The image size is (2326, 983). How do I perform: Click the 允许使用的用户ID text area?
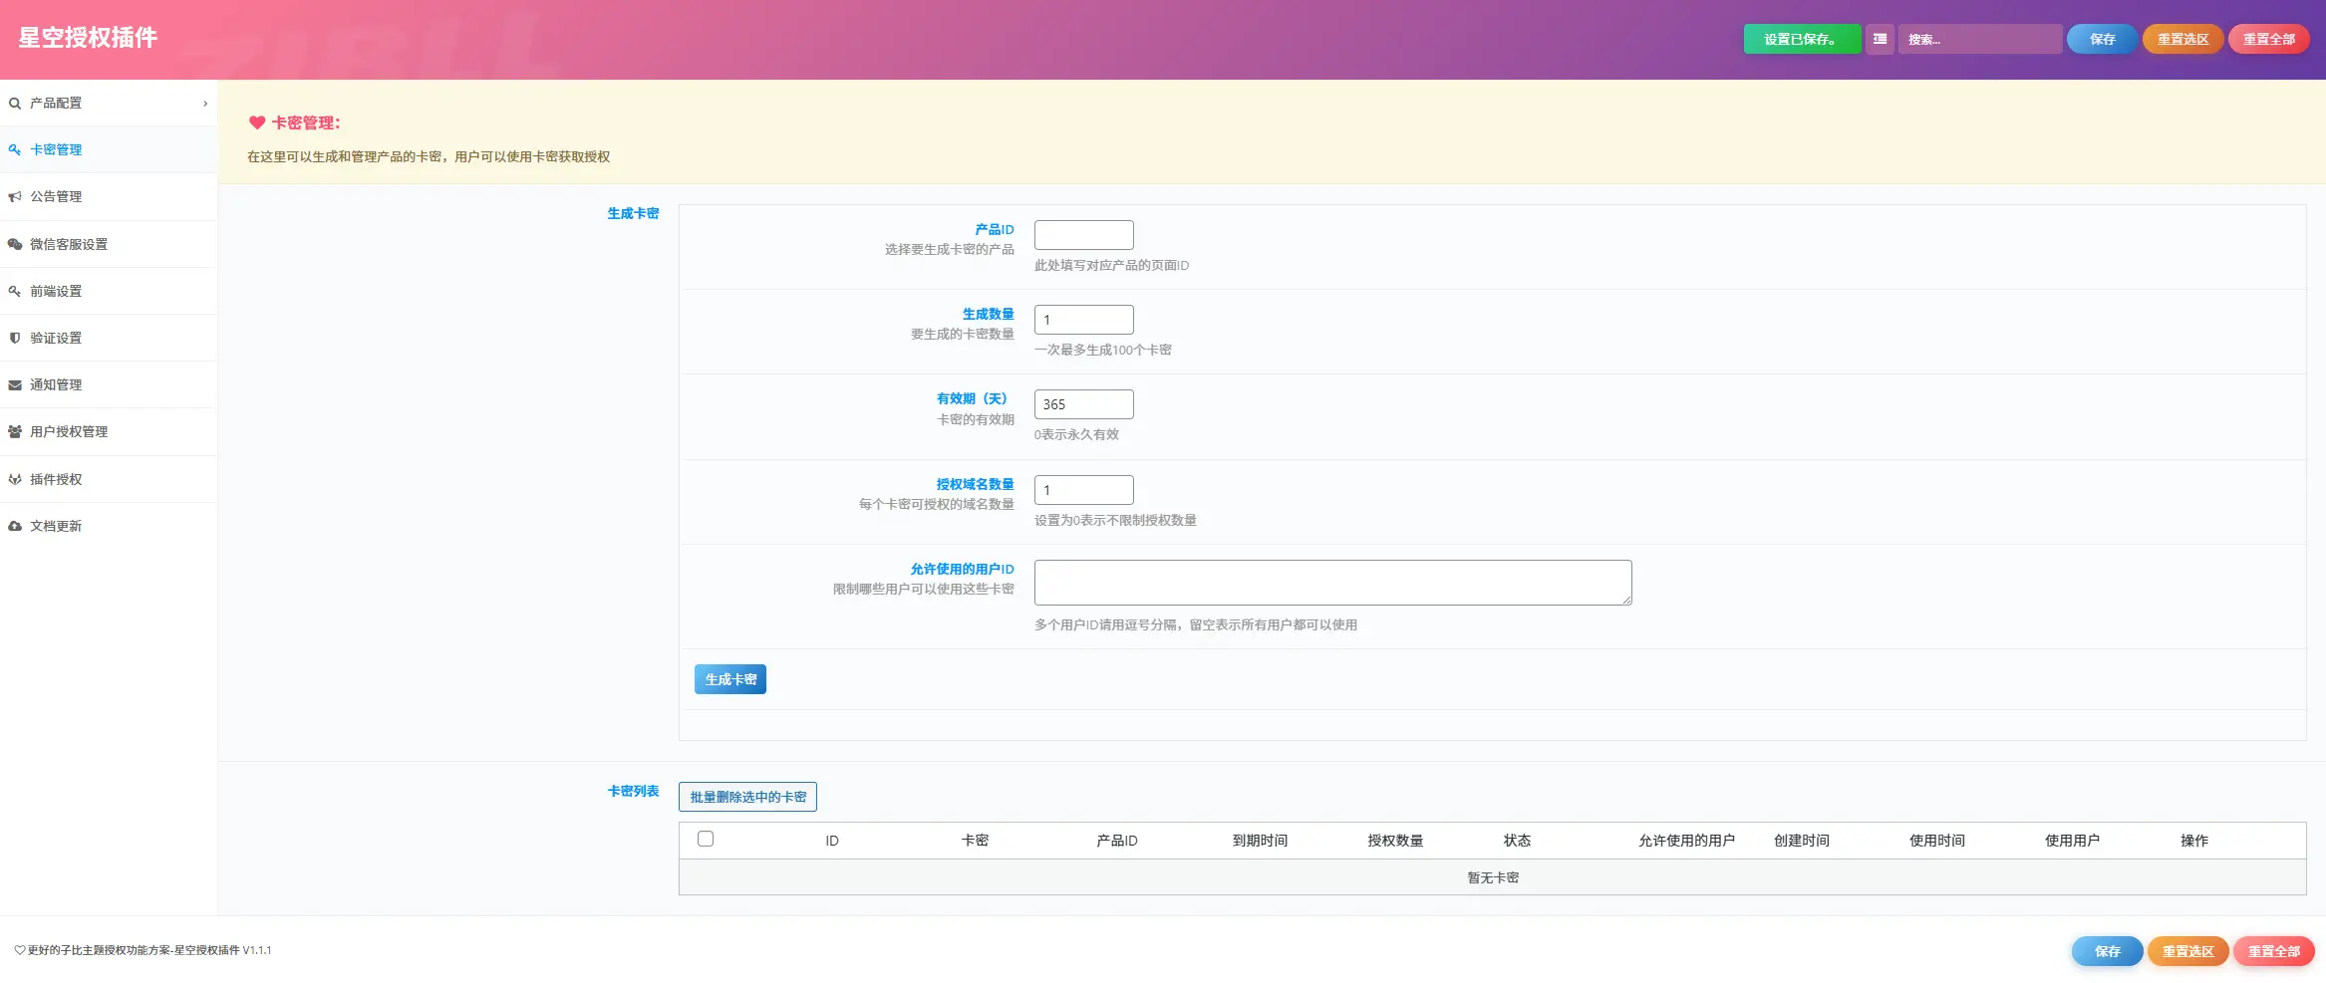1332,583
